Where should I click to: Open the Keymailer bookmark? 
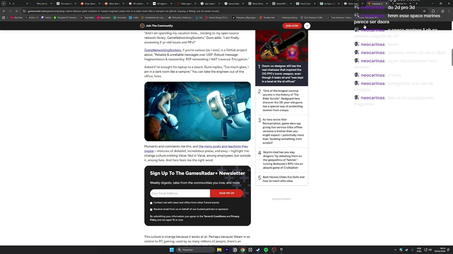click(87, 18)
